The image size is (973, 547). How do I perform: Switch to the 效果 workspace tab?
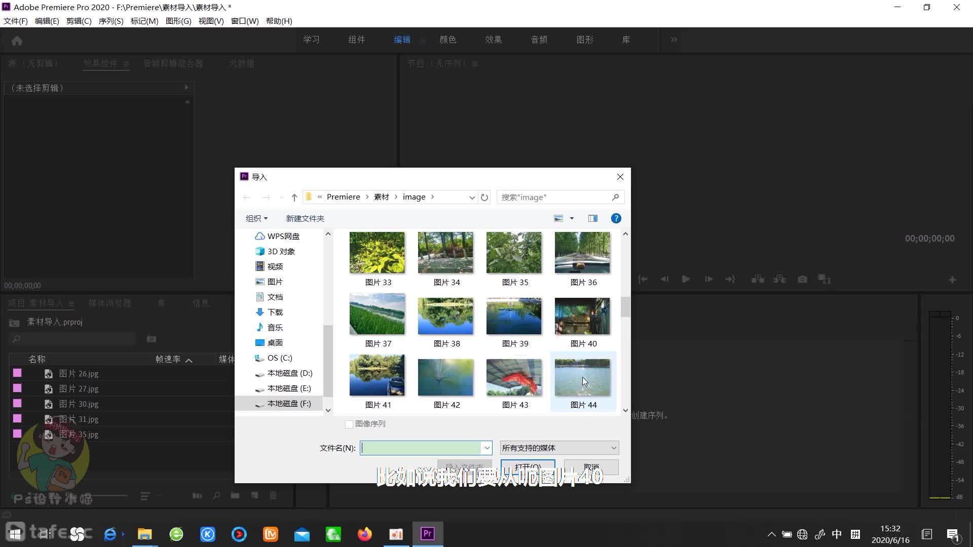coord(493,40)
